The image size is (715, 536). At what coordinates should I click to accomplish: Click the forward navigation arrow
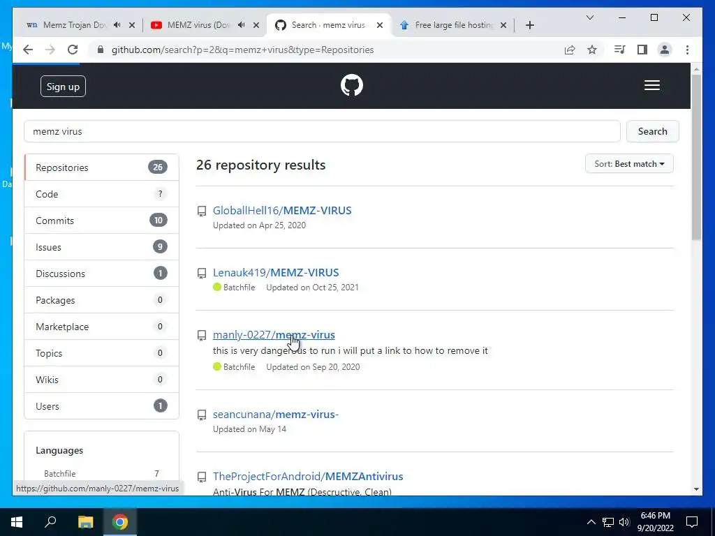[50, 50]
